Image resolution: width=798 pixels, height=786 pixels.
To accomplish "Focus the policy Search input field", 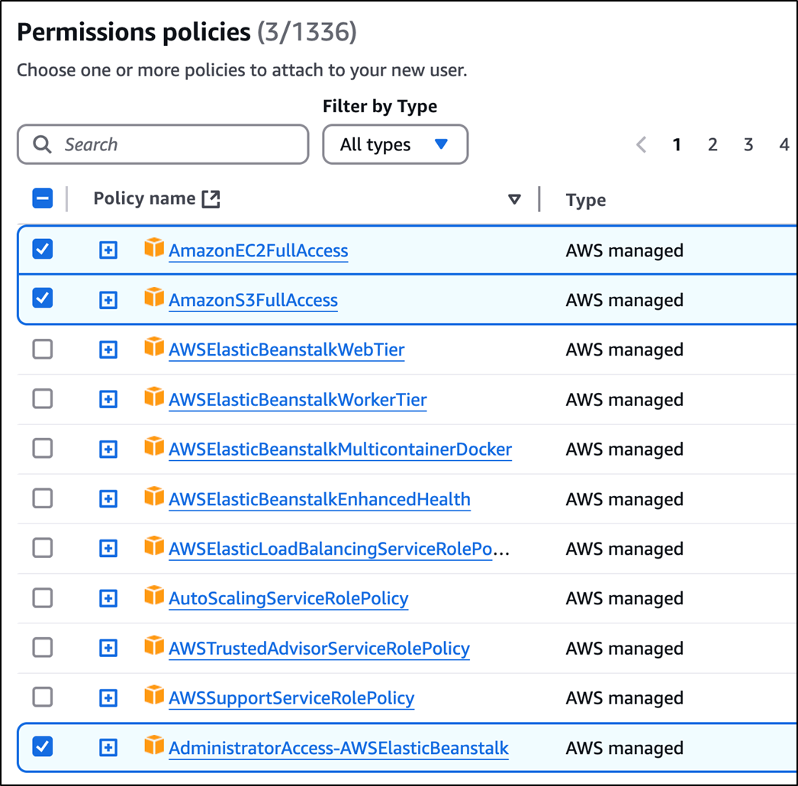I will [x=162, y=144].
